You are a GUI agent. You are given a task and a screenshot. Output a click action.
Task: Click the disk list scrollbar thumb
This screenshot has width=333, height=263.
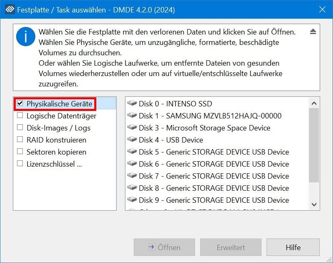tap(314, 145)
